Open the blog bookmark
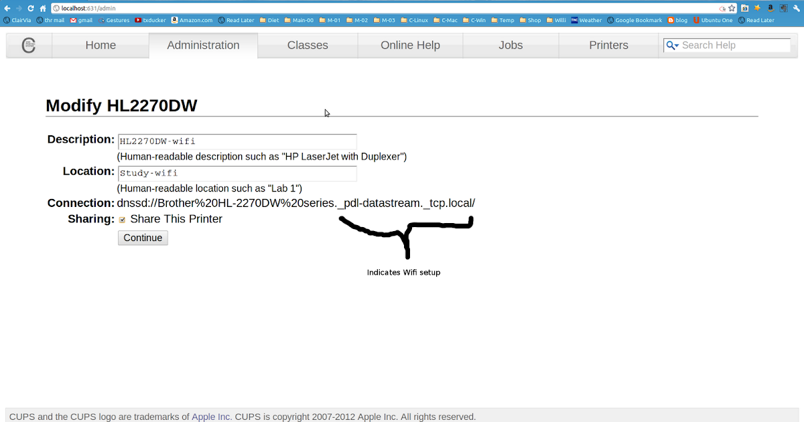 [677, 20]
